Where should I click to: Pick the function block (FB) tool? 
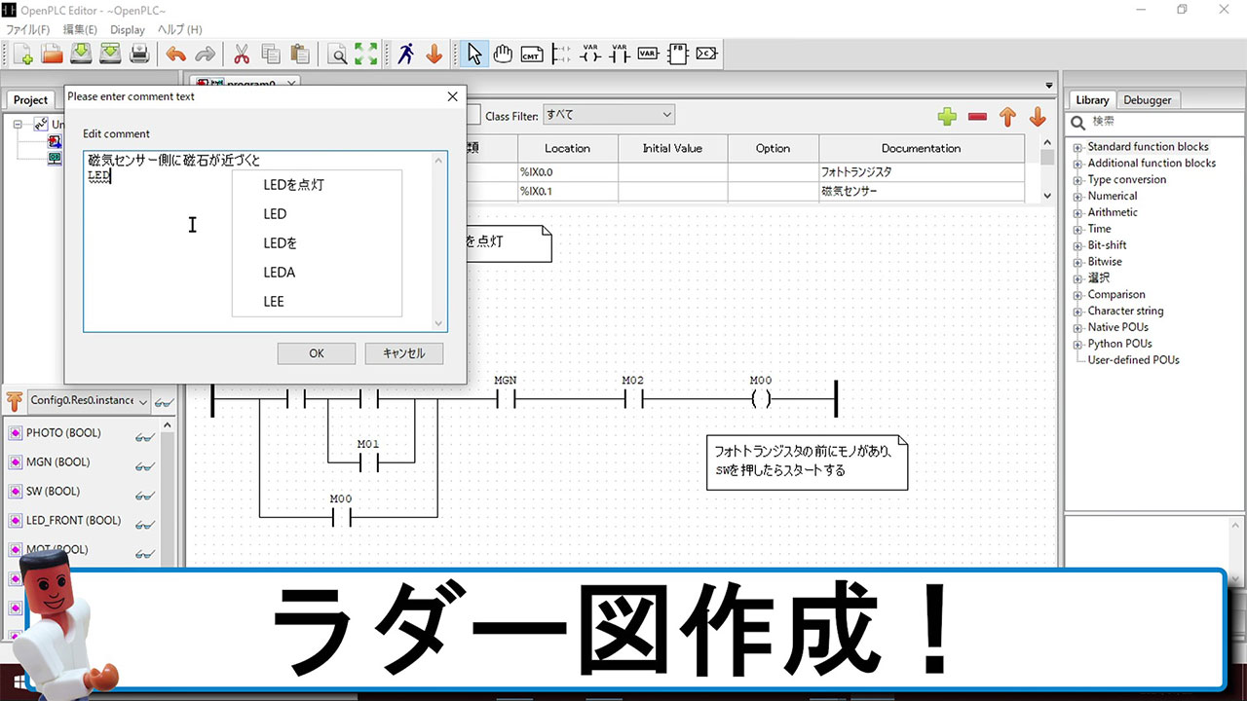tap(677, 55)
